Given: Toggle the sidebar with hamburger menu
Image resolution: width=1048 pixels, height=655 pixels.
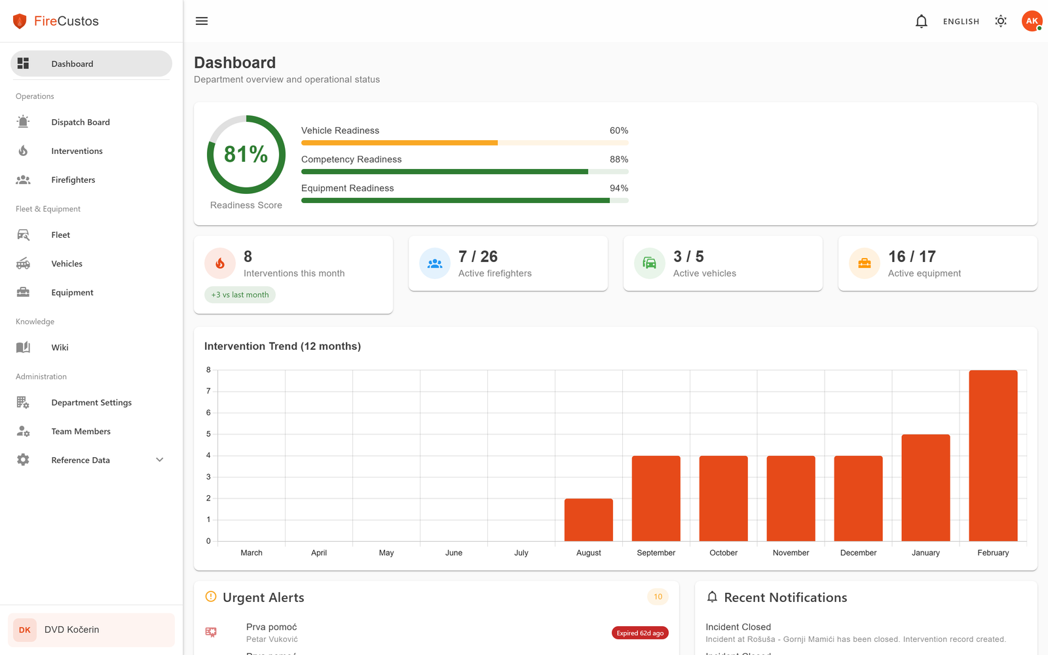Looking at the screenshot, I should pos(202,22).
